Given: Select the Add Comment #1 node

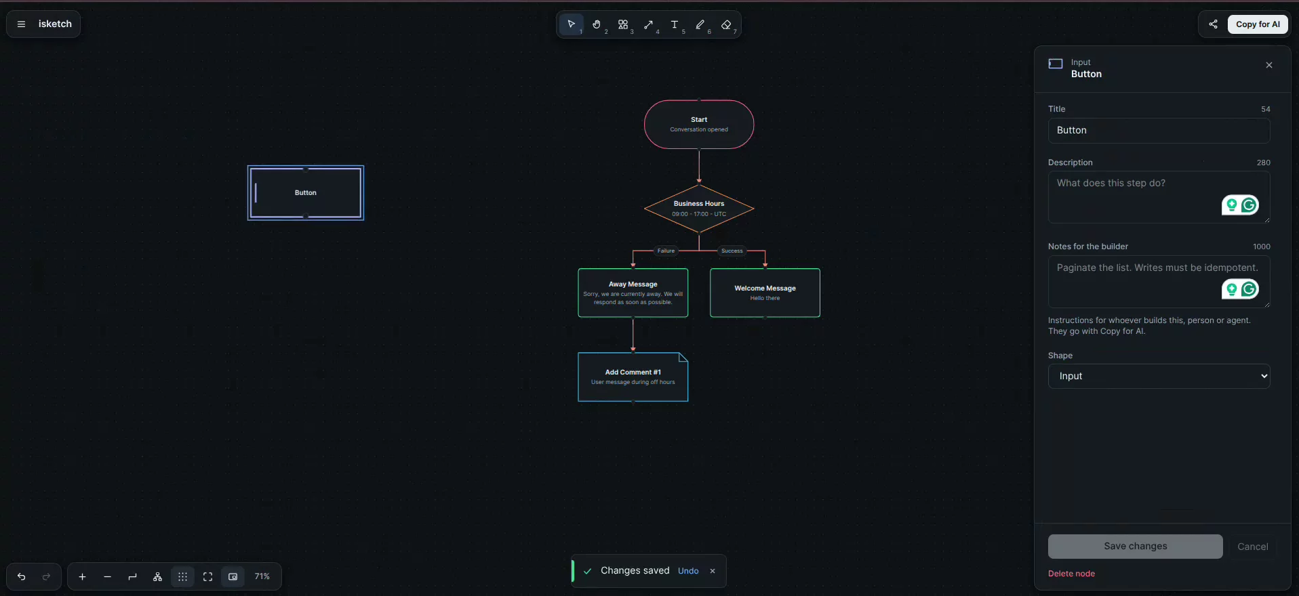Looking at the screenshot, I should coord(633,377).
